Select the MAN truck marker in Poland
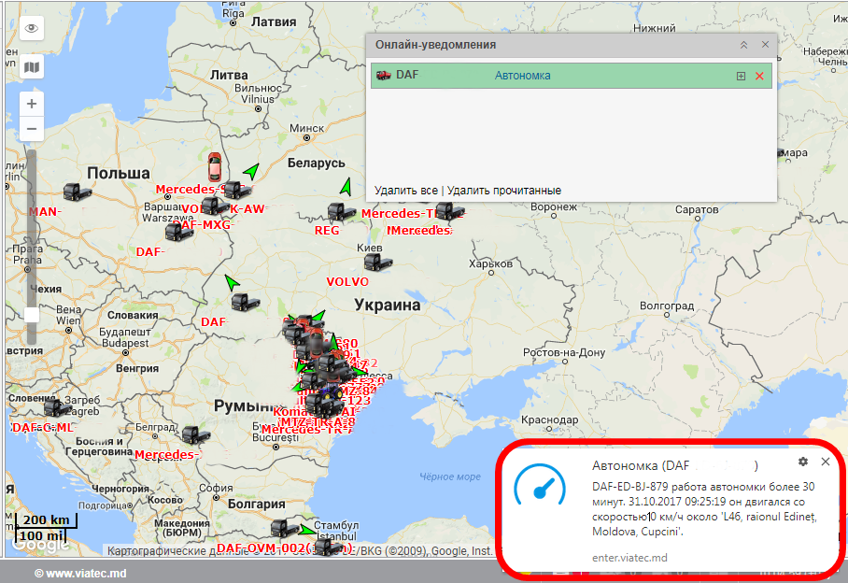This screenshot has width=848, height=583. (76, 192)
